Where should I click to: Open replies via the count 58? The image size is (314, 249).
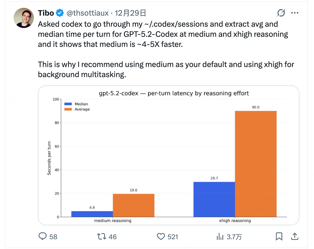pos(53,237)
